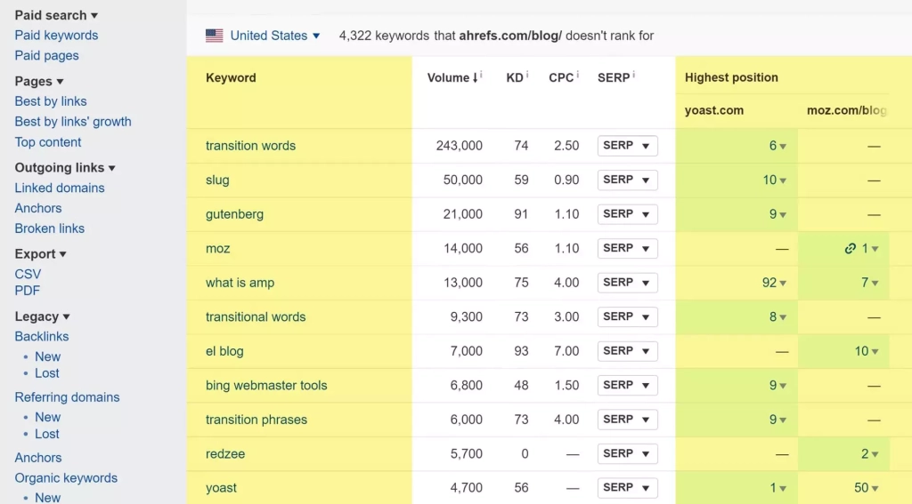Open Lost under Referring domains
912x504 pixels.
(47, 435)
